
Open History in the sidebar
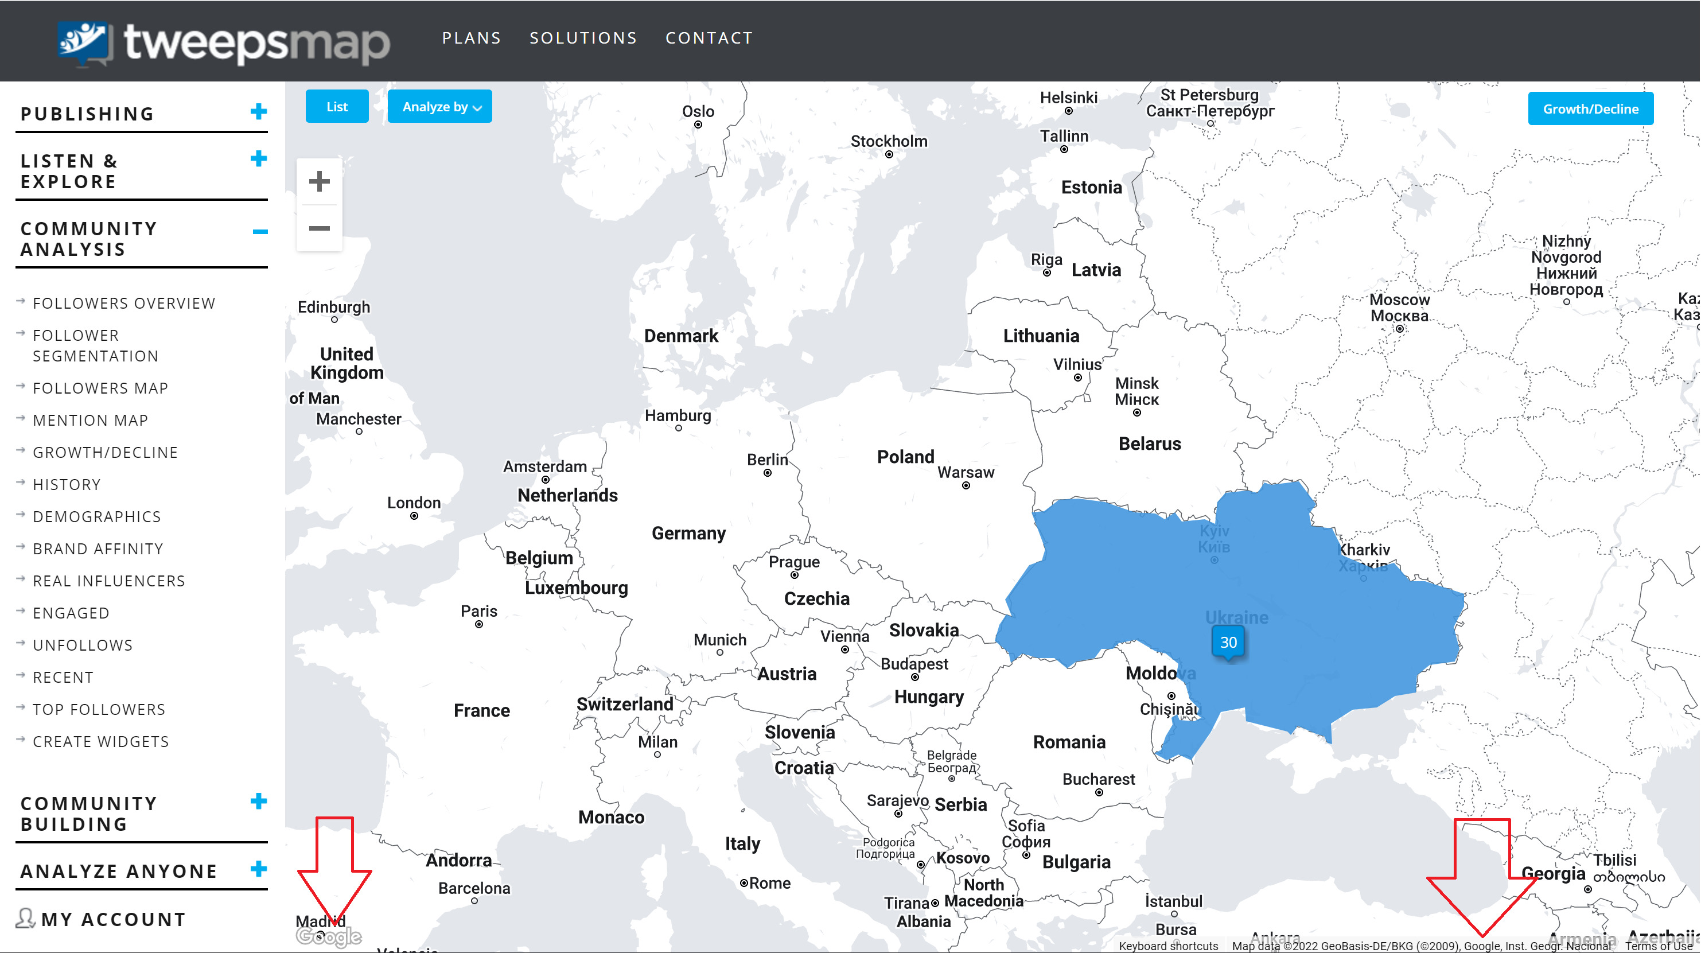click(67, 484)
